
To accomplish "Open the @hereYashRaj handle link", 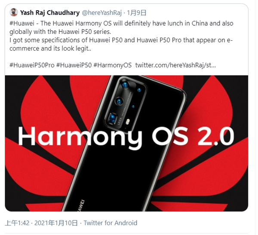I will [101, 12].
